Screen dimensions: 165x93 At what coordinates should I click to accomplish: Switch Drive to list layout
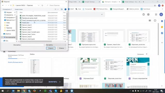[150, 20]
